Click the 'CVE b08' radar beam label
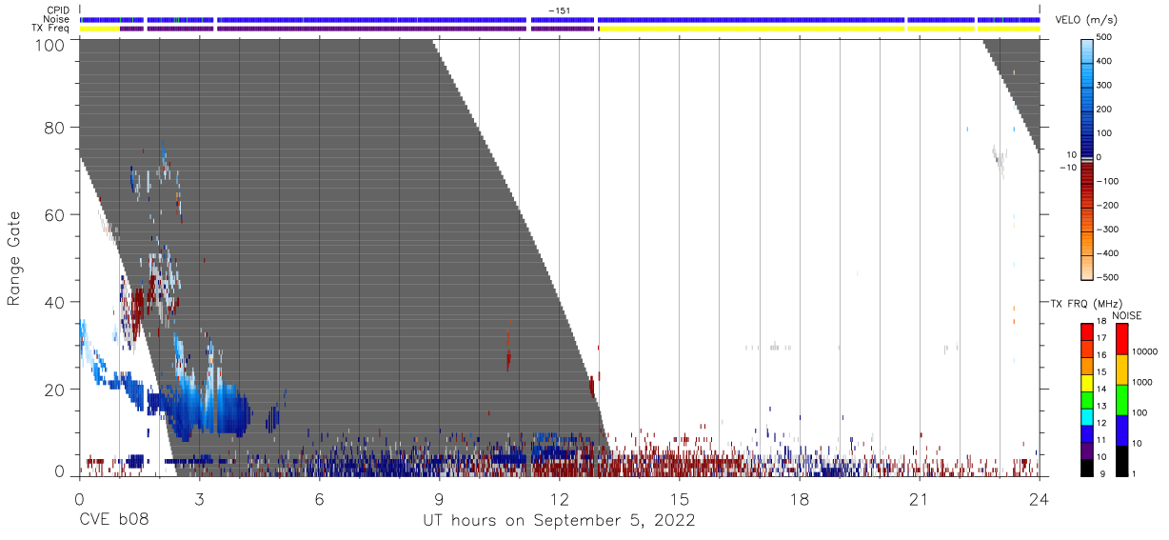Screen dimensions: 1169x540 [x=113, y=521]
